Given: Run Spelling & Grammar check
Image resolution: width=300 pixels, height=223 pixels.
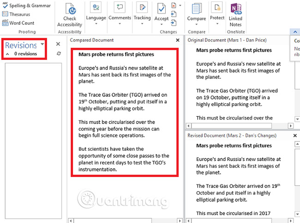Looking at the screenshot, I should point(26,6).
